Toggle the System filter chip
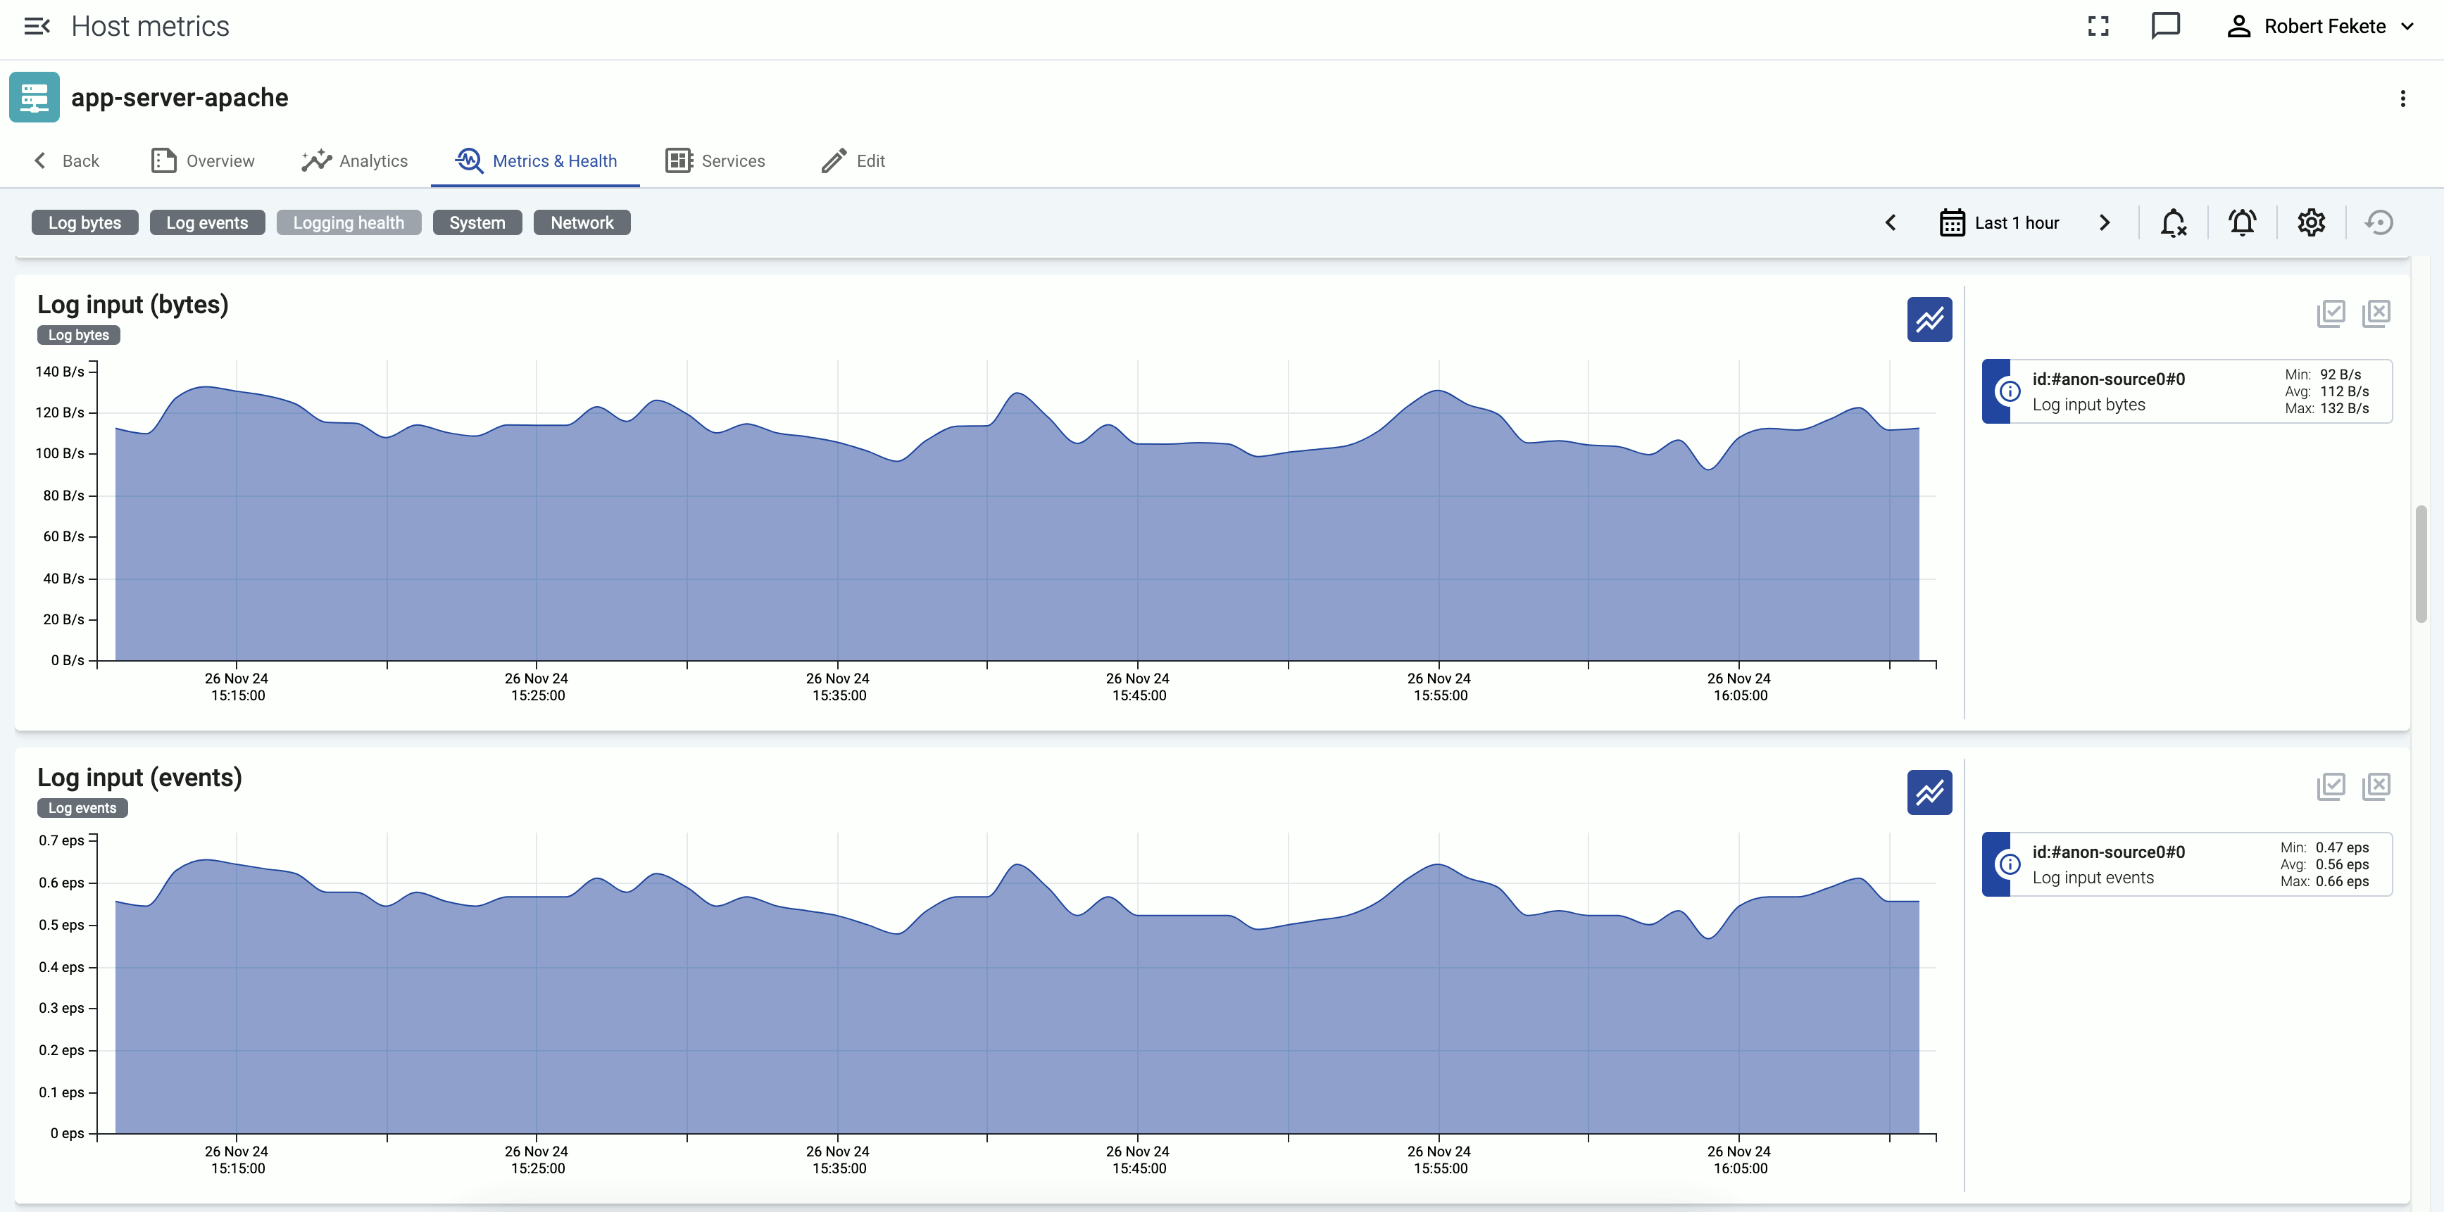 [477, 223]
